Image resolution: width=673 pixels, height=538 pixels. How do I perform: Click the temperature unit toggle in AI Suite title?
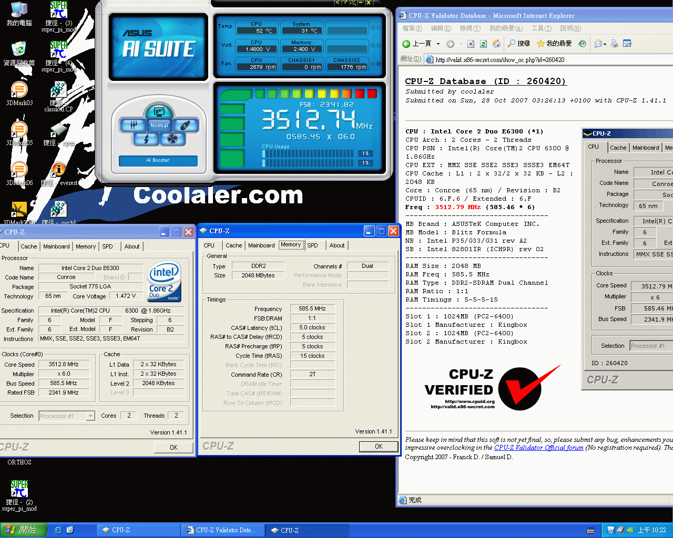click(353, 3)
